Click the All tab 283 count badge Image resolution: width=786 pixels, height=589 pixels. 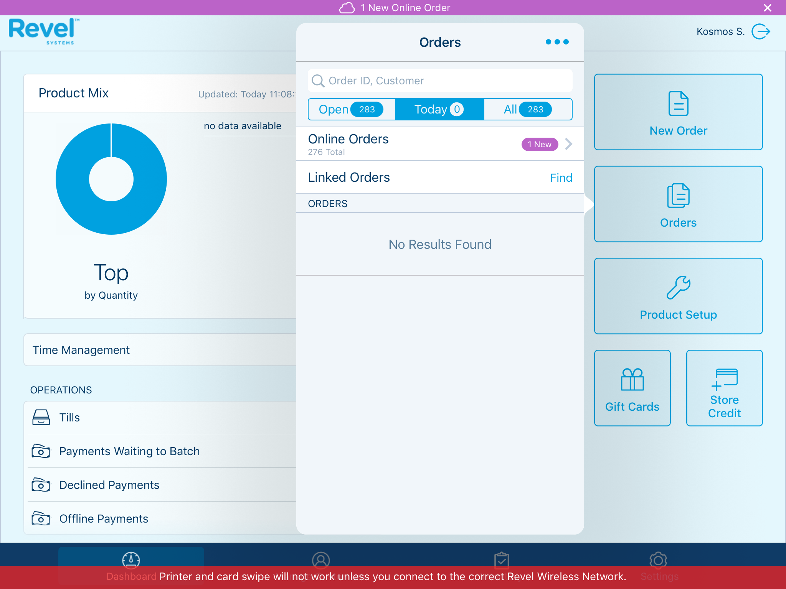click(x=535, y=109)
